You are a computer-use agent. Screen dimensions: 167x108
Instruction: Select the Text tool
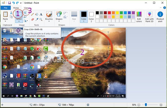coord(41,14)
